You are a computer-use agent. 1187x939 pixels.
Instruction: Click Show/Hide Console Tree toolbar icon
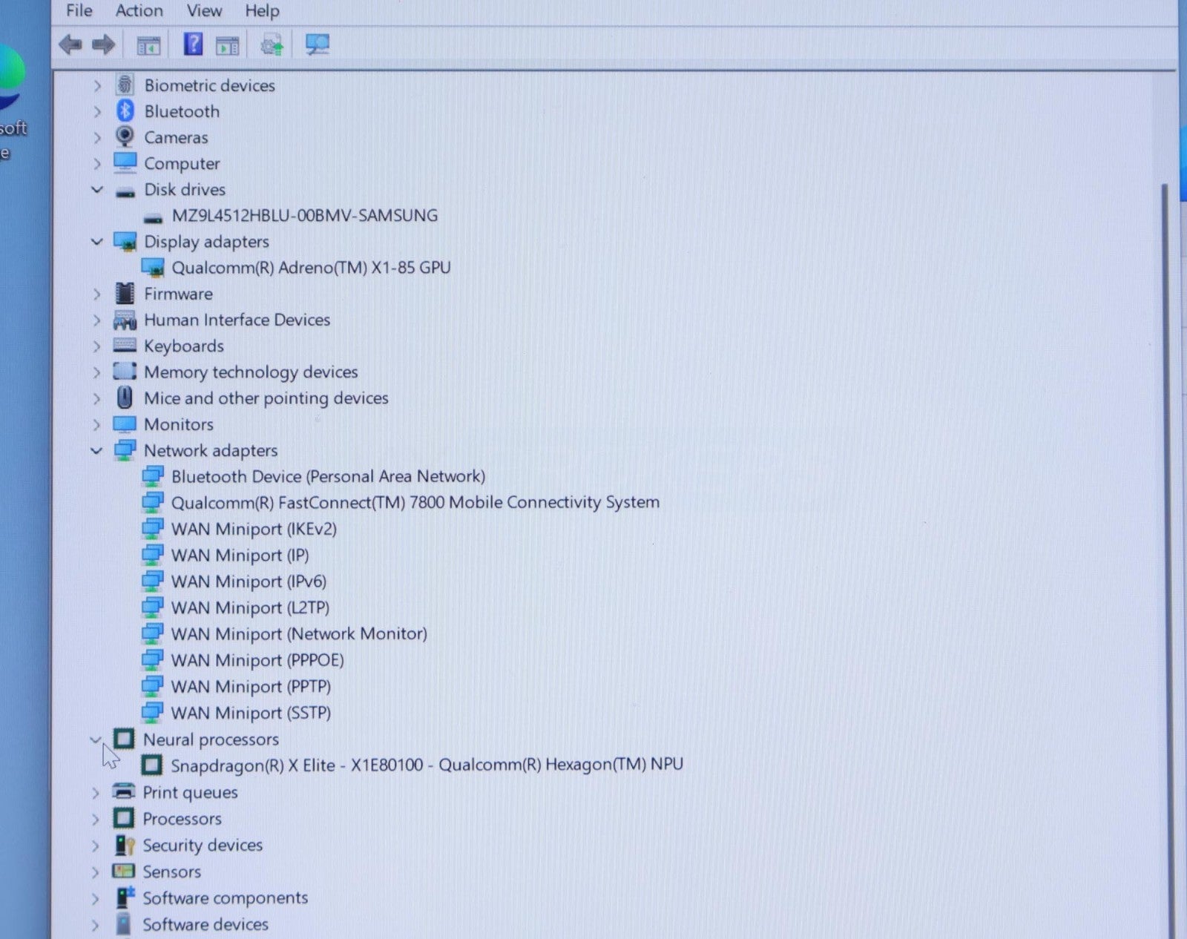[x=148, y=46]
